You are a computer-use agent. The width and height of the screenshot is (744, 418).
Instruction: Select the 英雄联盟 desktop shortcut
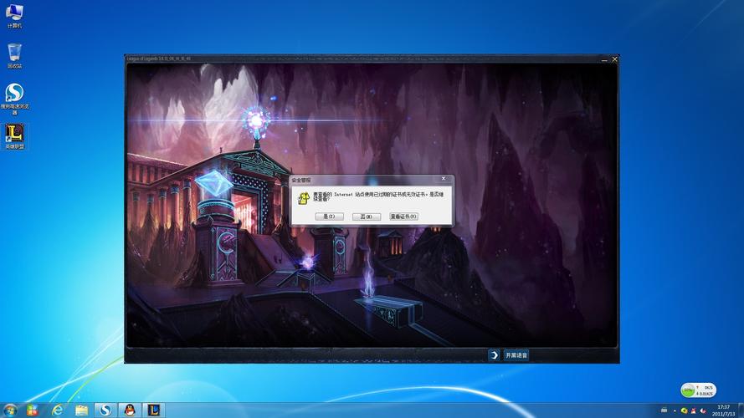click(x=14, y=134)
